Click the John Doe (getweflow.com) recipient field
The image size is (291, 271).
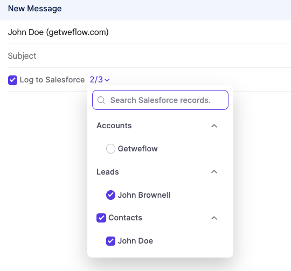click(149, 32)
